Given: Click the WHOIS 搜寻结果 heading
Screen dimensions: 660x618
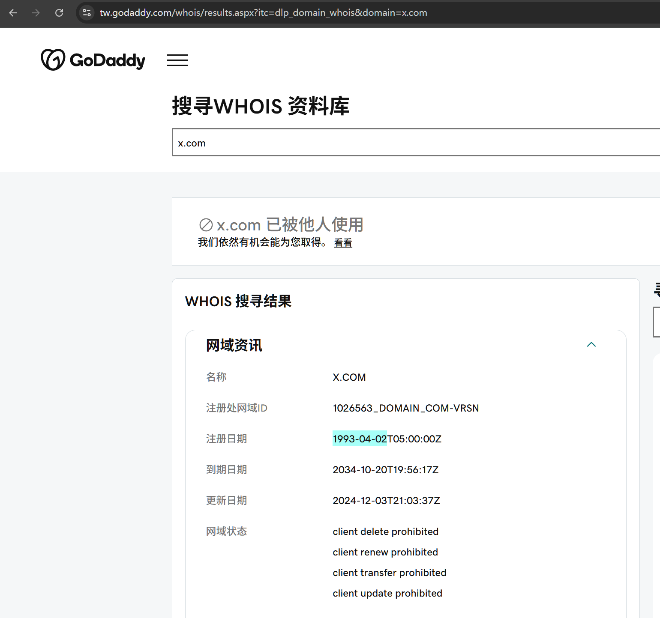Looking at the screenshot, I should [238, 301].
